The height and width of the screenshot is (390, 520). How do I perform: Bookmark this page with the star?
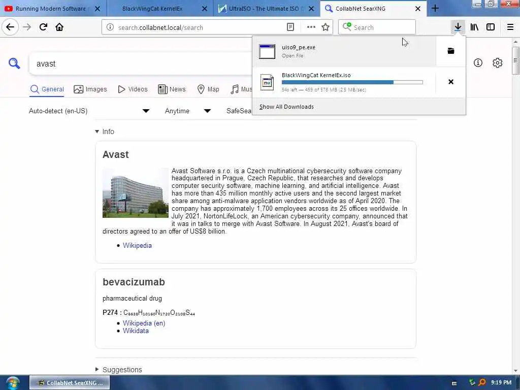tap(326, 27)
